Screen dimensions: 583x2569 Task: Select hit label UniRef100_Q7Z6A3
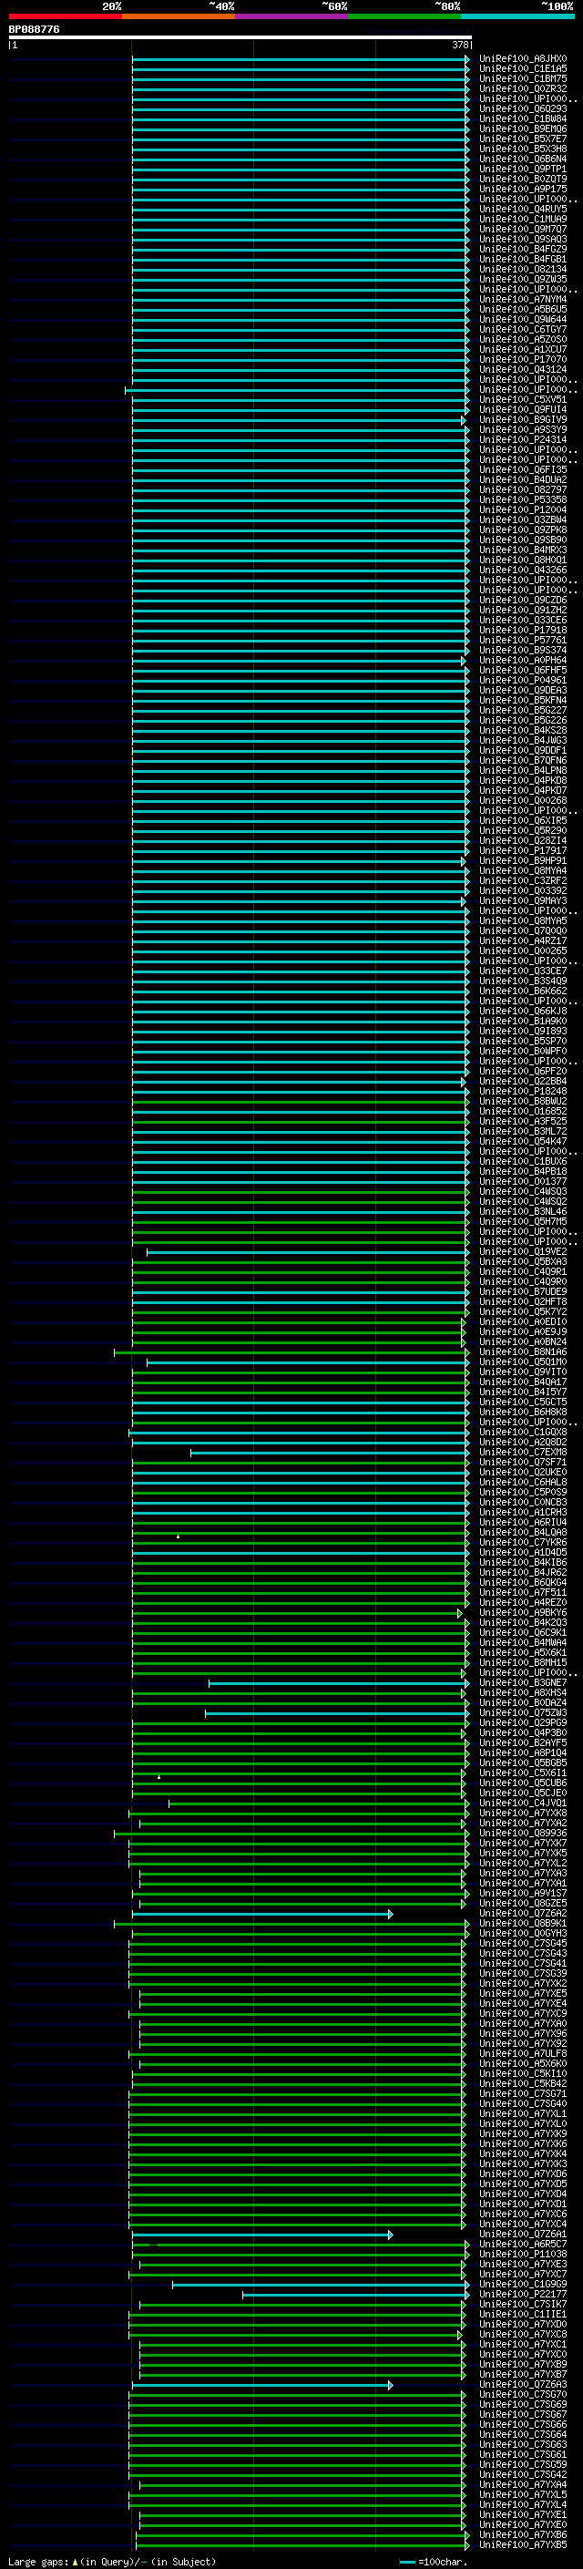click(x=523, y=2385)
